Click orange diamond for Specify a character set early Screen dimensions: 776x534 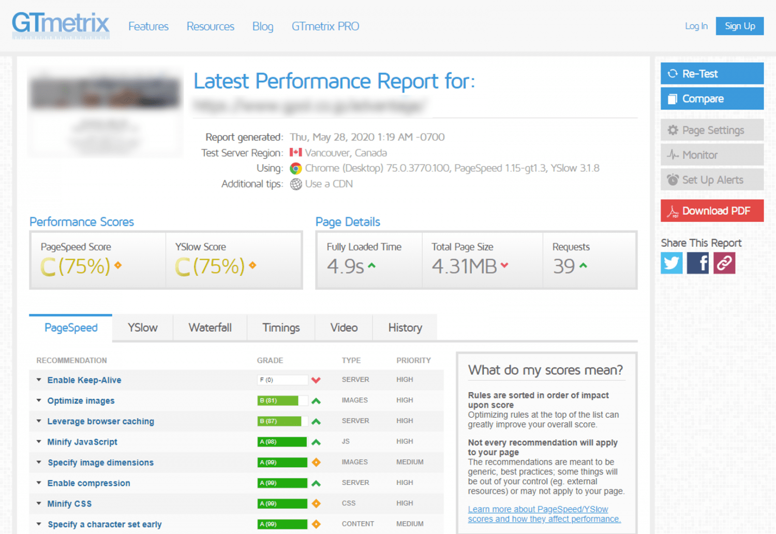tap(316, 524)
